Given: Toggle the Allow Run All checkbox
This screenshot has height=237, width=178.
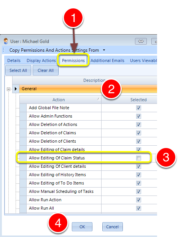Looking at the screenshot, I should [x=138, y=208].
